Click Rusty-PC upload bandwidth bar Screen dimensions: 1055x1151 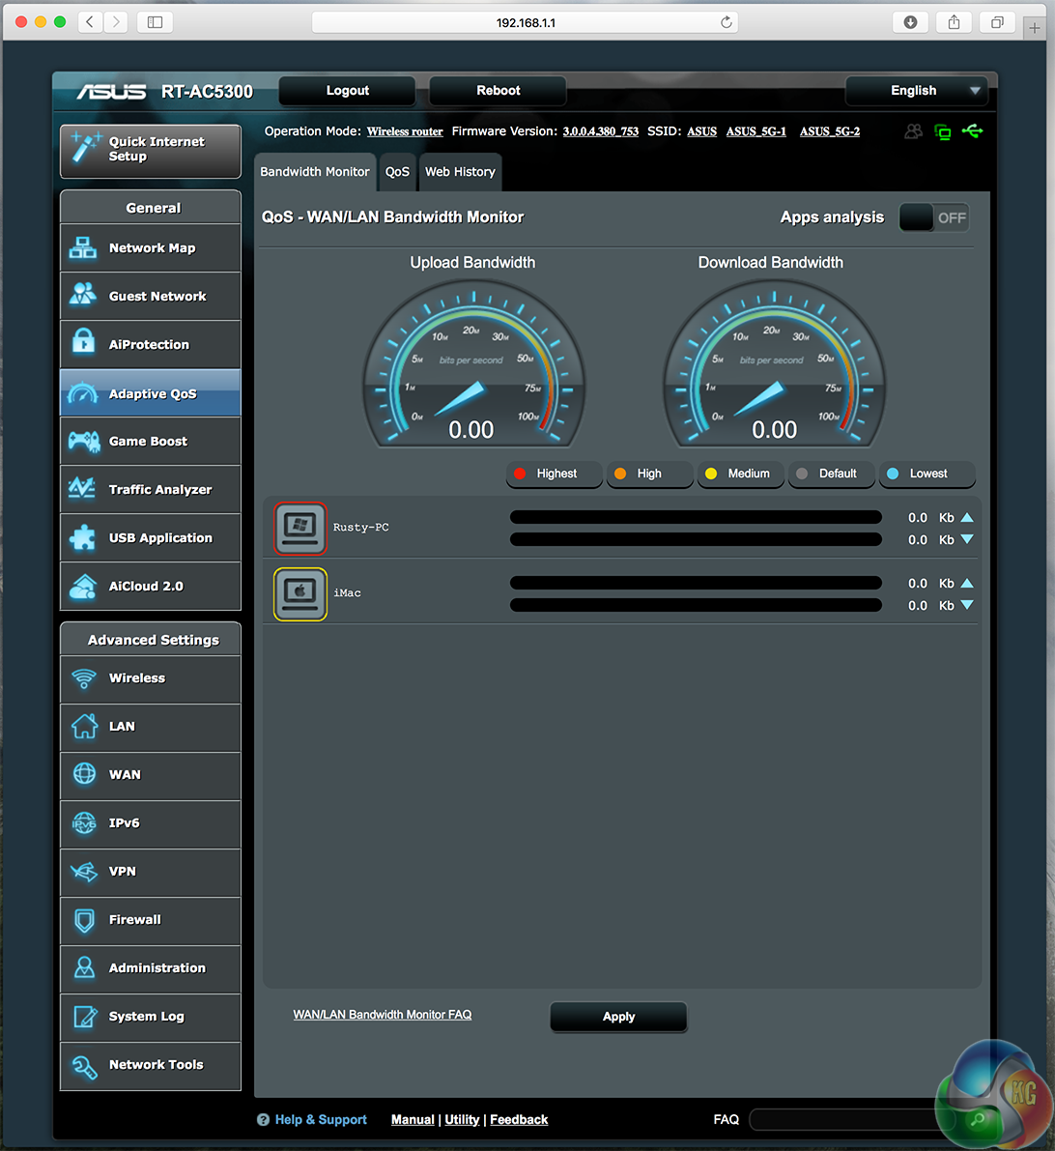coord(696,517)
